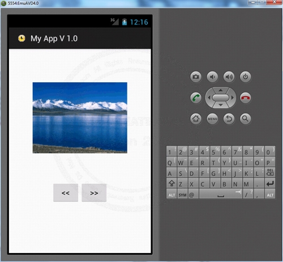Click the Q key on keyboard
Screen dimensions: 283x262
(x=171, y=162)
